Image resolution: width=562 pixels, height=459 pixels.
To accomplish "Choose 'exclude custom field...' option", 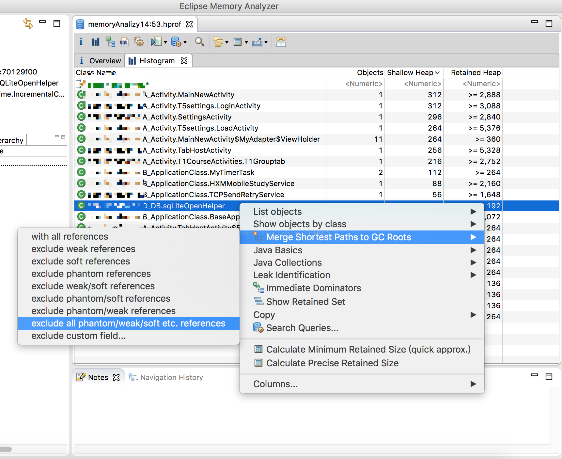I will click(x=129, y=336).
